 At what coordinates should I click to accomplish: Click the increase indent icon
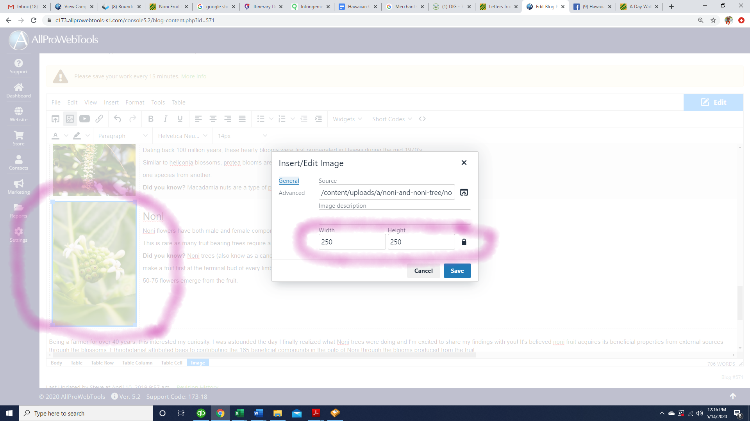click(318, 119)
